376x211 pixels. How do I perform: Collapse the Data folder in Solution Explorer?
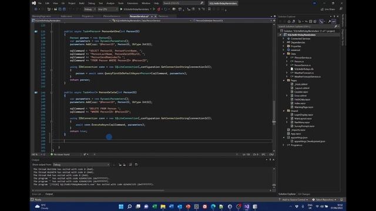pos(284,54)
